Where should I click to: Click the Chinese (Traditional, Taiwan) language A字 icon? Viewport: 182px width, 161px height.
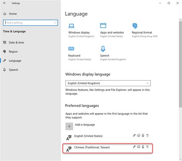click(x=69, y=149)
